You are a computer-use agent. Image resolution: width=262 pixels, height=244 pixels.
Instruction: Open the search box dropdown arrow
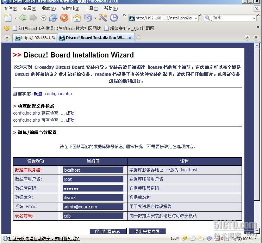click(x=254, y=18)
